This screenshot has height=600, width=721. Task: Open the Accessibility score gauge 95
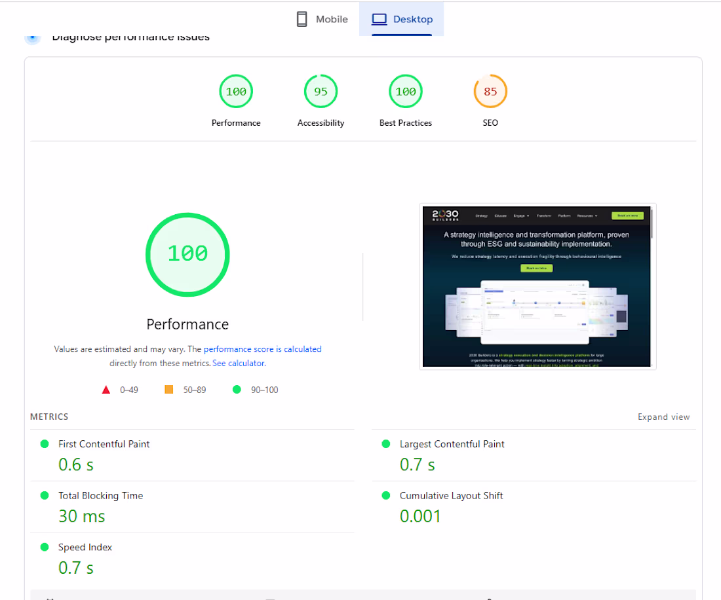[x=321, y=92]
